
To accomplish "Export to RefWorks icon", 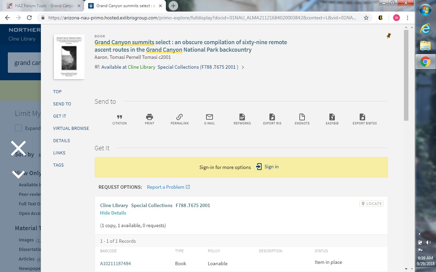I will 242,117.
